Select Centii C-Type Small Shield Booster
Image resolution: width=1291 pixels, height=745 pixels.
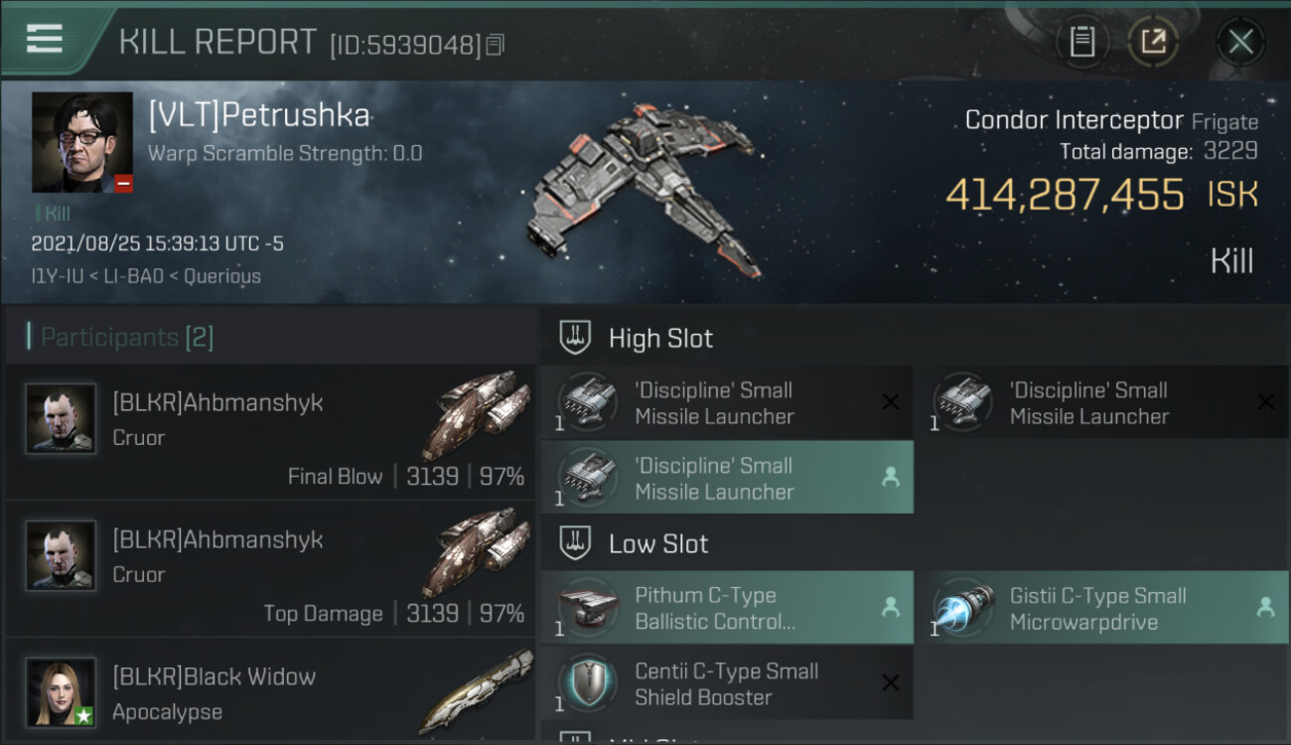(727, 683)
